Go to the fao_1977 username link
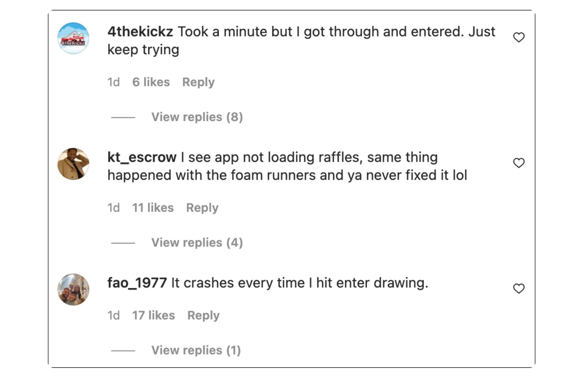The width and height of the screenshot is (576, 385). (137, 283)
